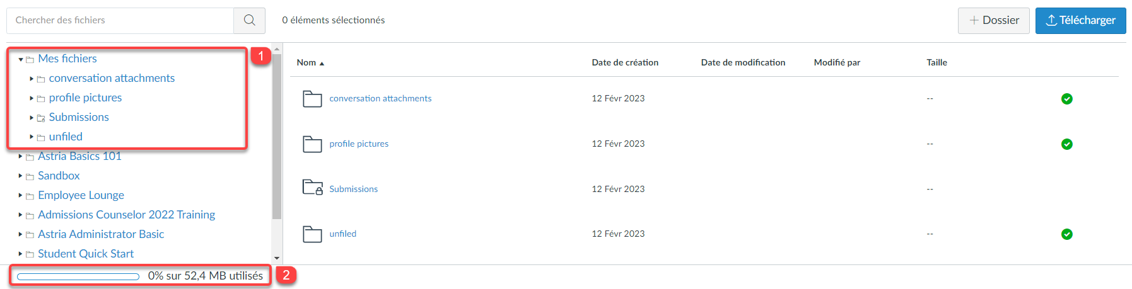Sort by Date de création column
The height and width of the screenshot is (289, 1132).
click(x=625, y=62)
